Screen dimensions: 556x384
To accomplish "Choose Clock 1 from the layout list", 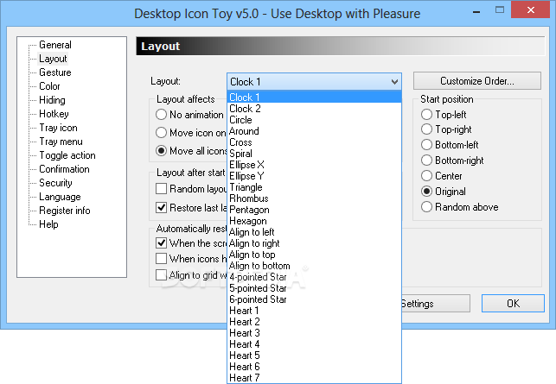I will (x=314, y=97).
